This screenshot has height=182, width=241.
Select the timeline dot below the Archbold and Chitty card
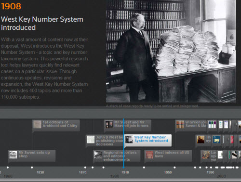click(x=32, y=168)
